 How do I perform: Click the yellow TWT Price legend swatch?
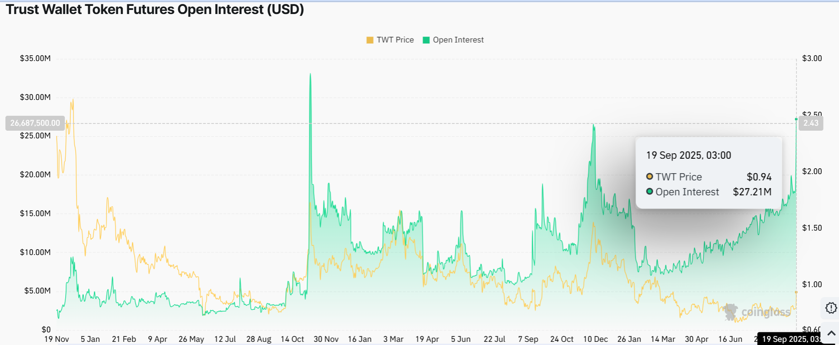pos(370,40)
